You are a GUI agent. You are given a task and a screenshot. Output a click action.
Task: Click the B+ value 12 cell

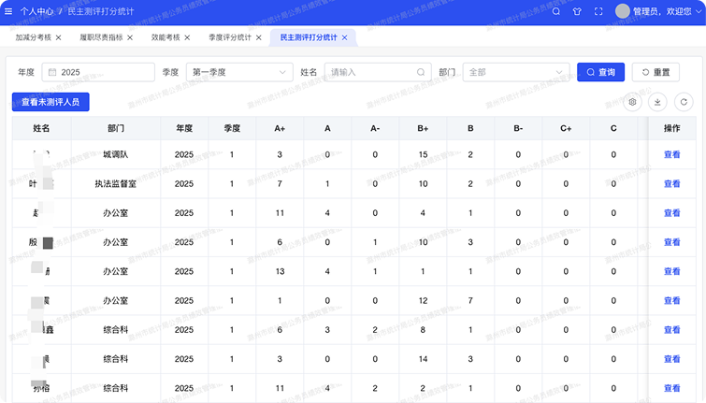tap(423, 300)
